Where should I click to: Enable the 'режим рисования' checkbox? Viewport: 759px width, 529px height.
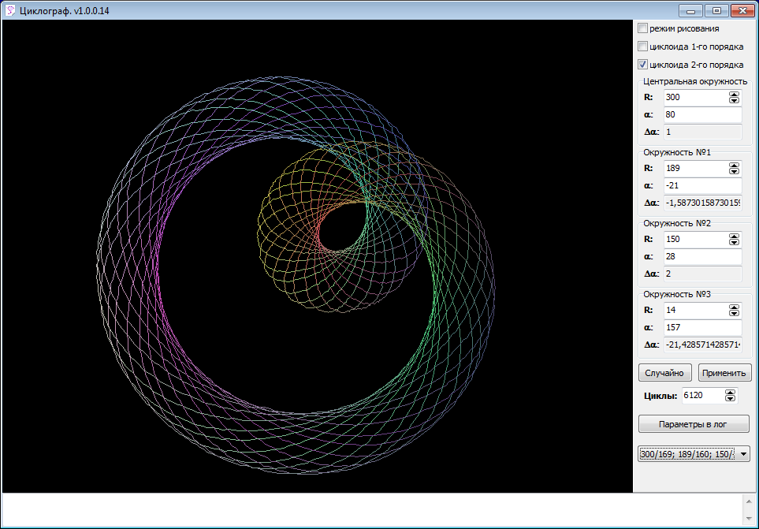coord(642,28)
